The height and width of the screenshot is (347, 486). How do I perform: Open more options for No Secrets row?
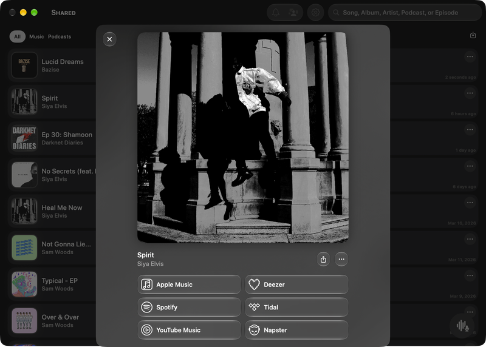(470, 166)
